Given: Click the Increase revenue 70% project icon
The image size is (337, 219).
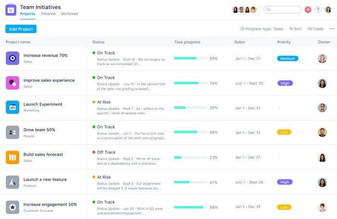Looking at the screenshot, I should (x=13, y=58).
